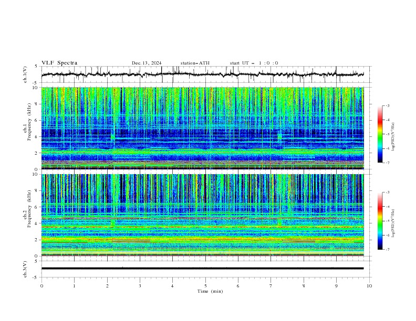Click the ch.2 spectrogram panel
Viewport: 416px width, 321px height.
point(203,215)
